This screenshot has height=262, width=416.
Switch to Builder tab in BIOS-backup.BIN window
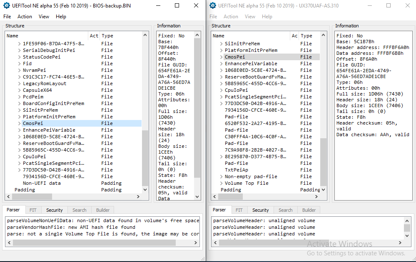103,210
